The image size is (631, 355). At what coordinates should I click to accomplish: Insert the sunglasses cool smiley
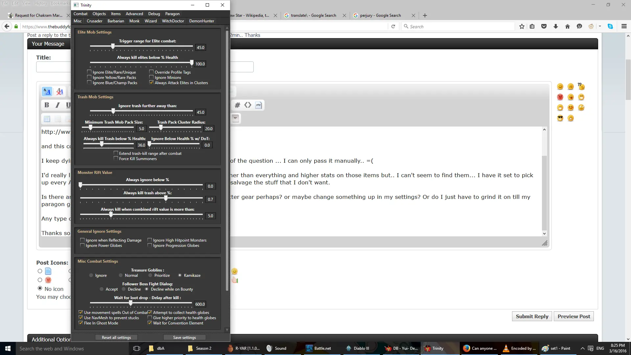tap(560, 118)
